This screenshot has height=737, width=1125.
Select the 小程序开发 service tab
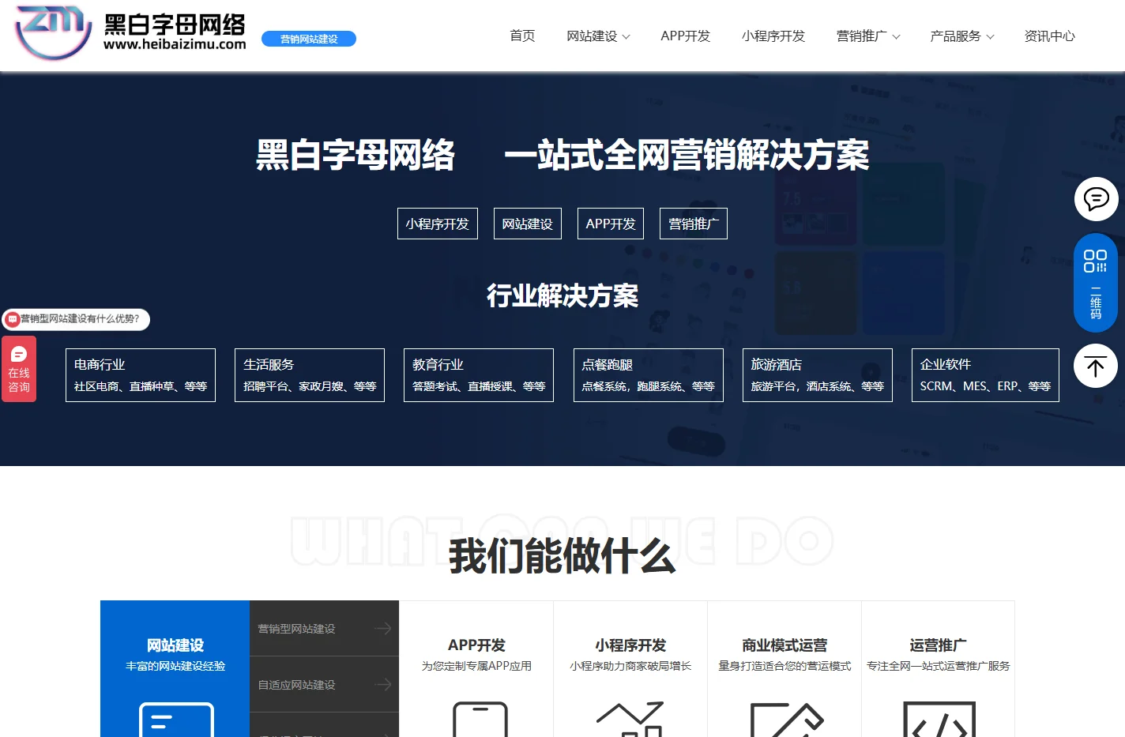[630, 669]
